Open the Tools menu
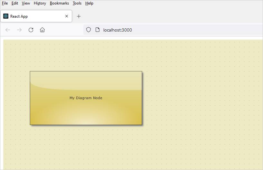 pos(77,3)
